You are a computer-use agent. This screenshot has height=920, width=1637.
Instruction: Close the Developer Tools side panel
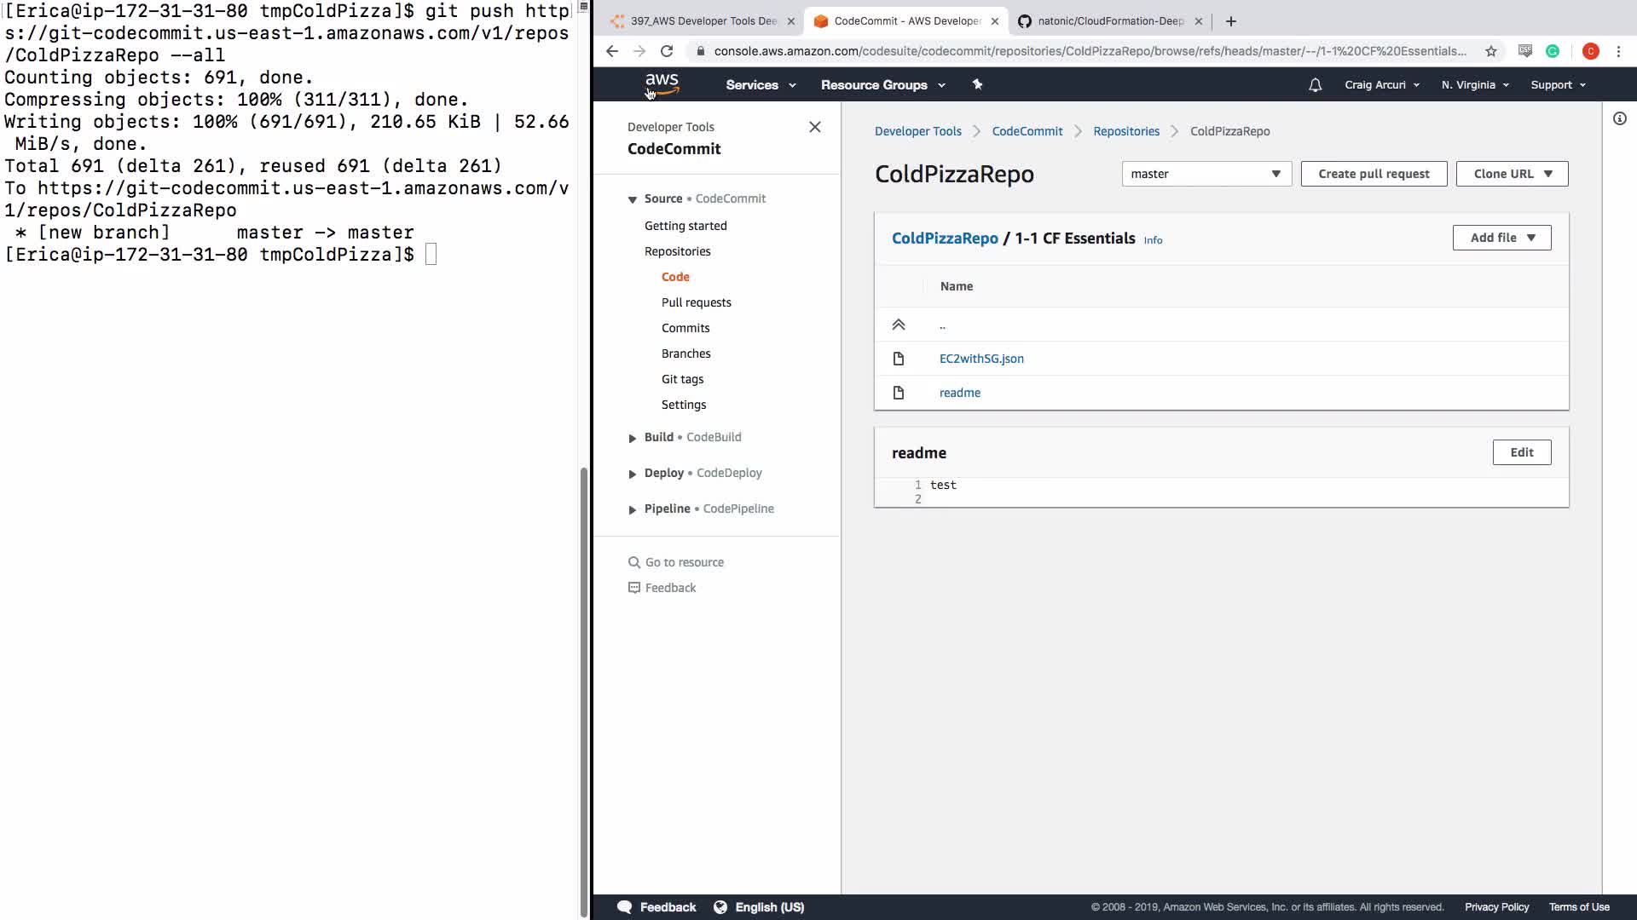[814, 127]
